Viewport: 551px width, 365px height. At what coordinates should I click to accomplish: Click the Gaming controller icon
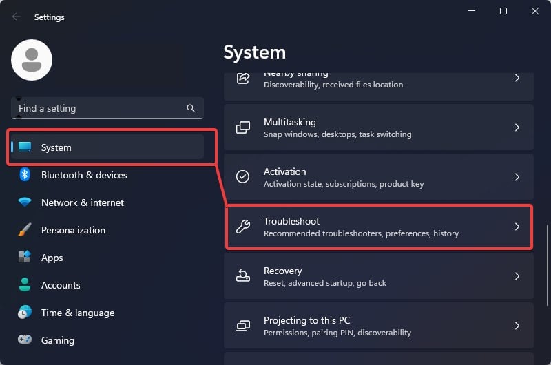pyautogui.click(x=25, y=340)
